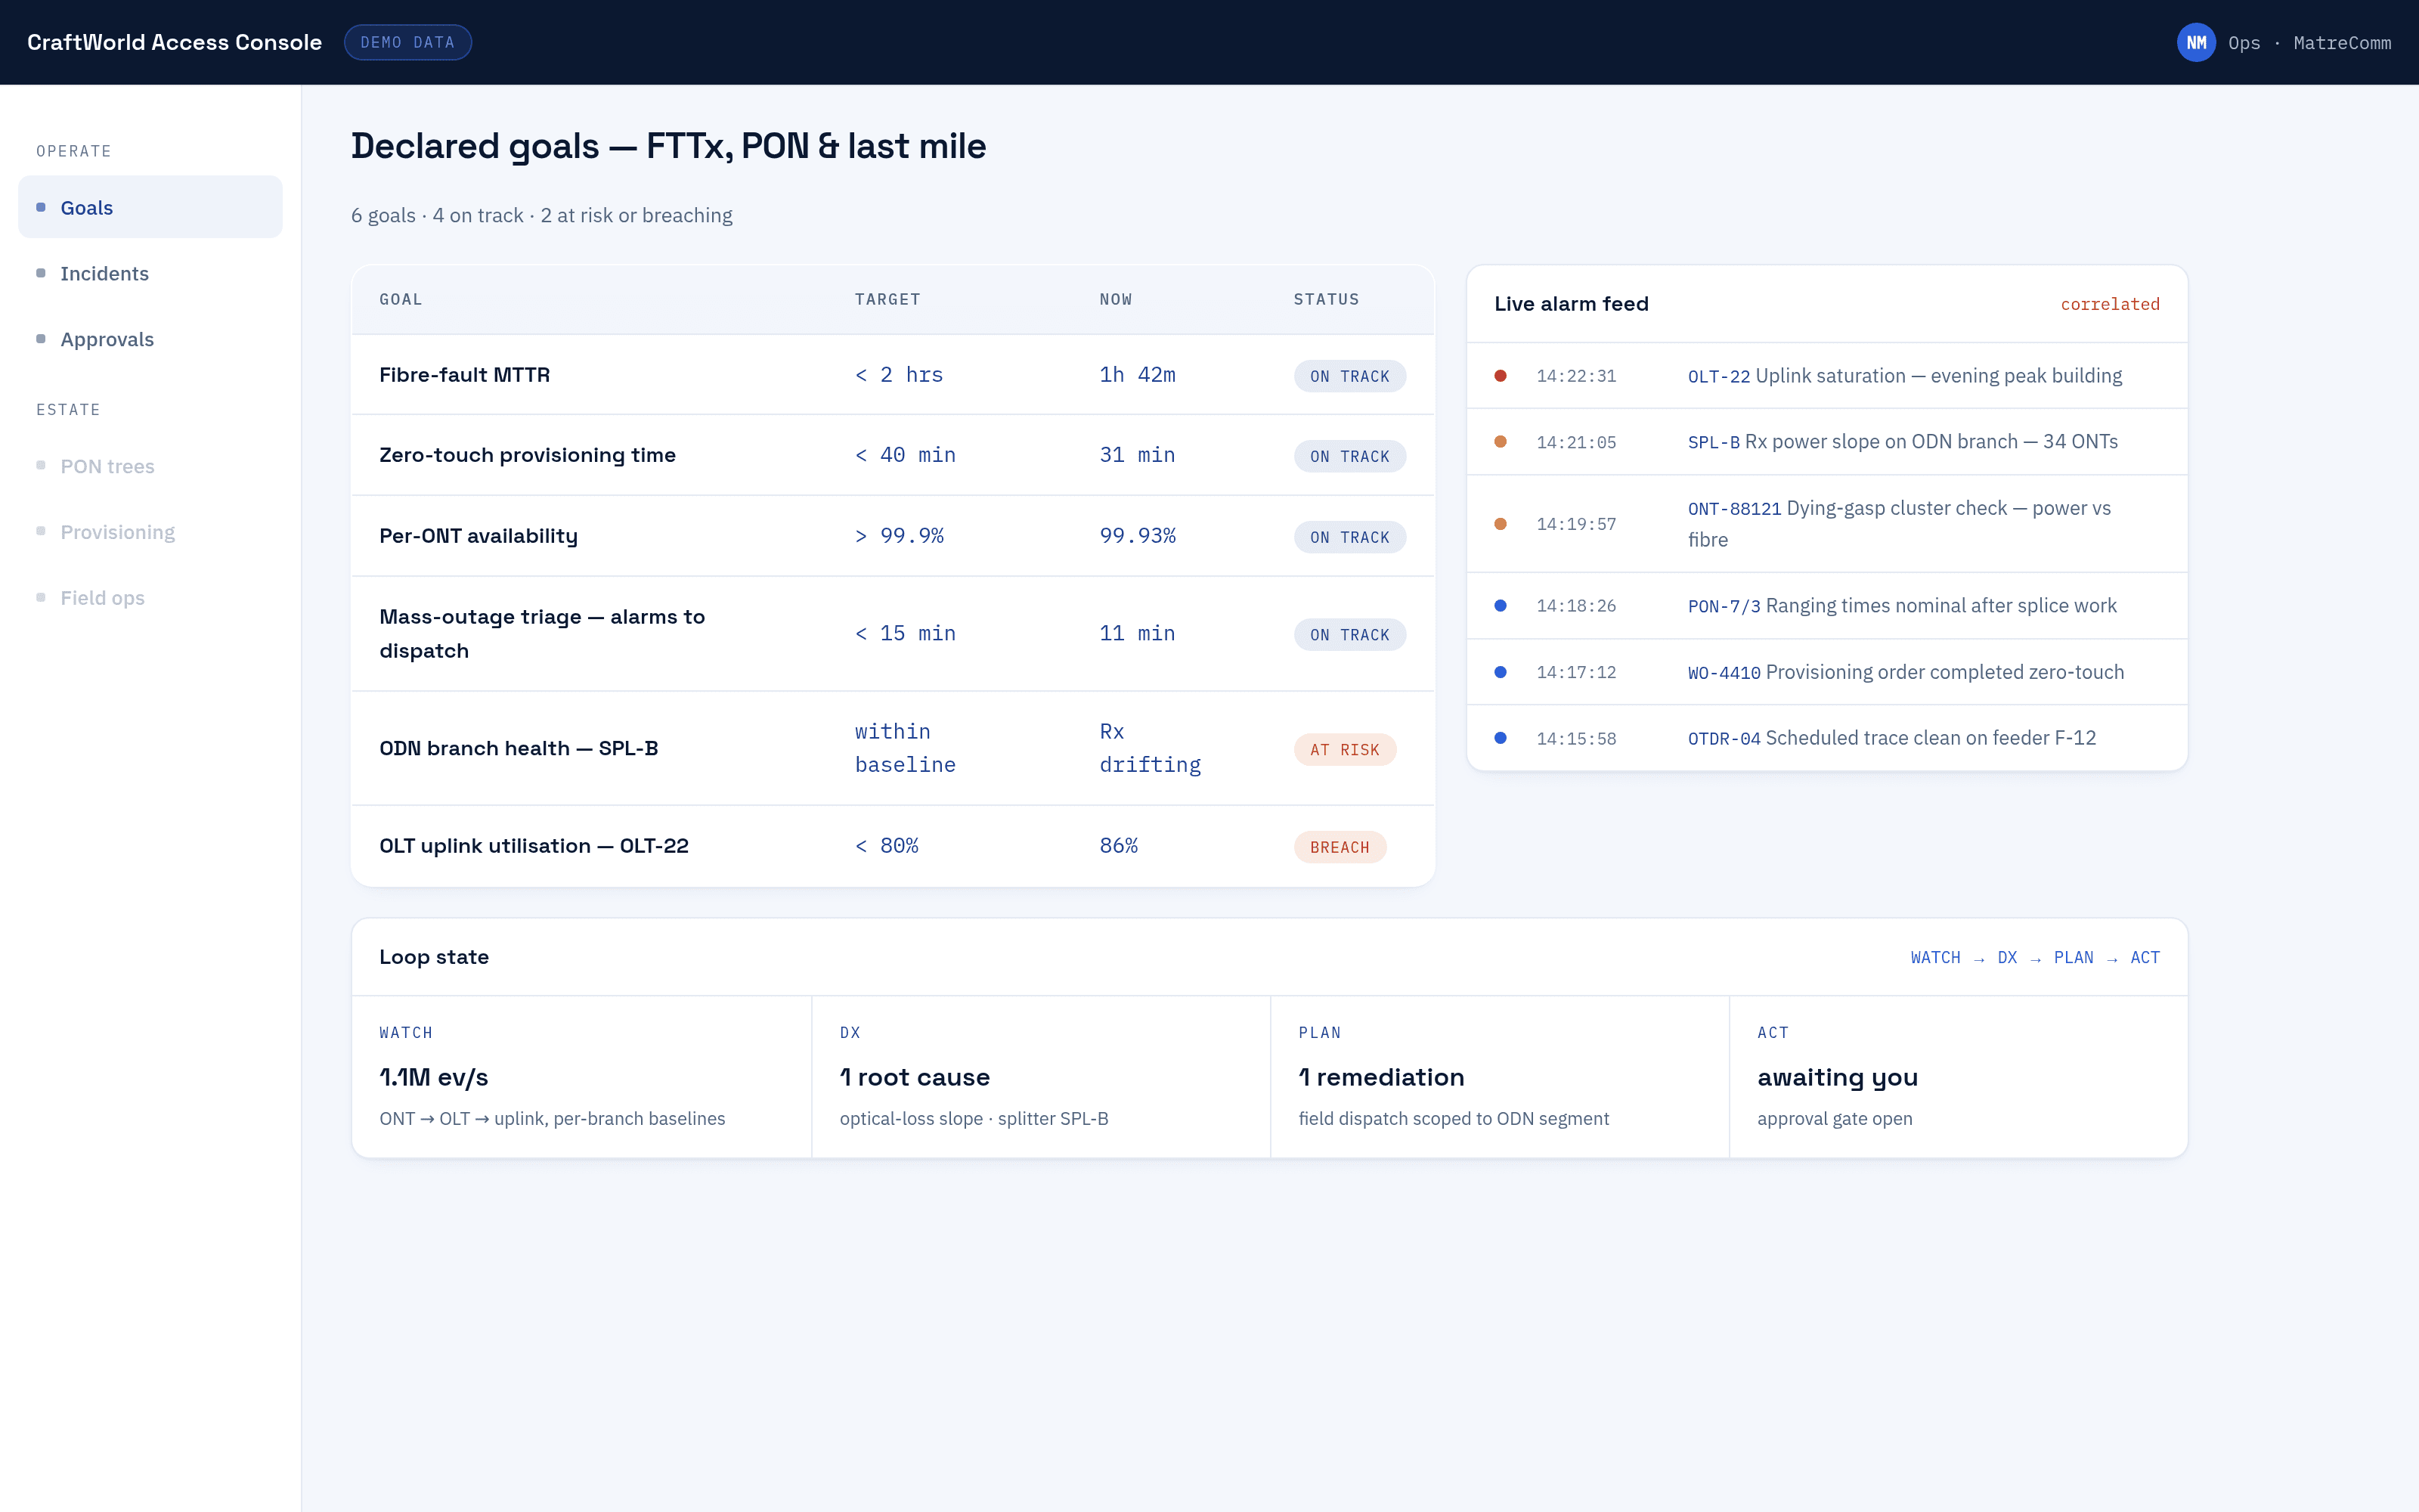Select the Fibre-fault MTTR goal row
This screenshot has height=1512, width=2419.
click(x=893, y=375)
